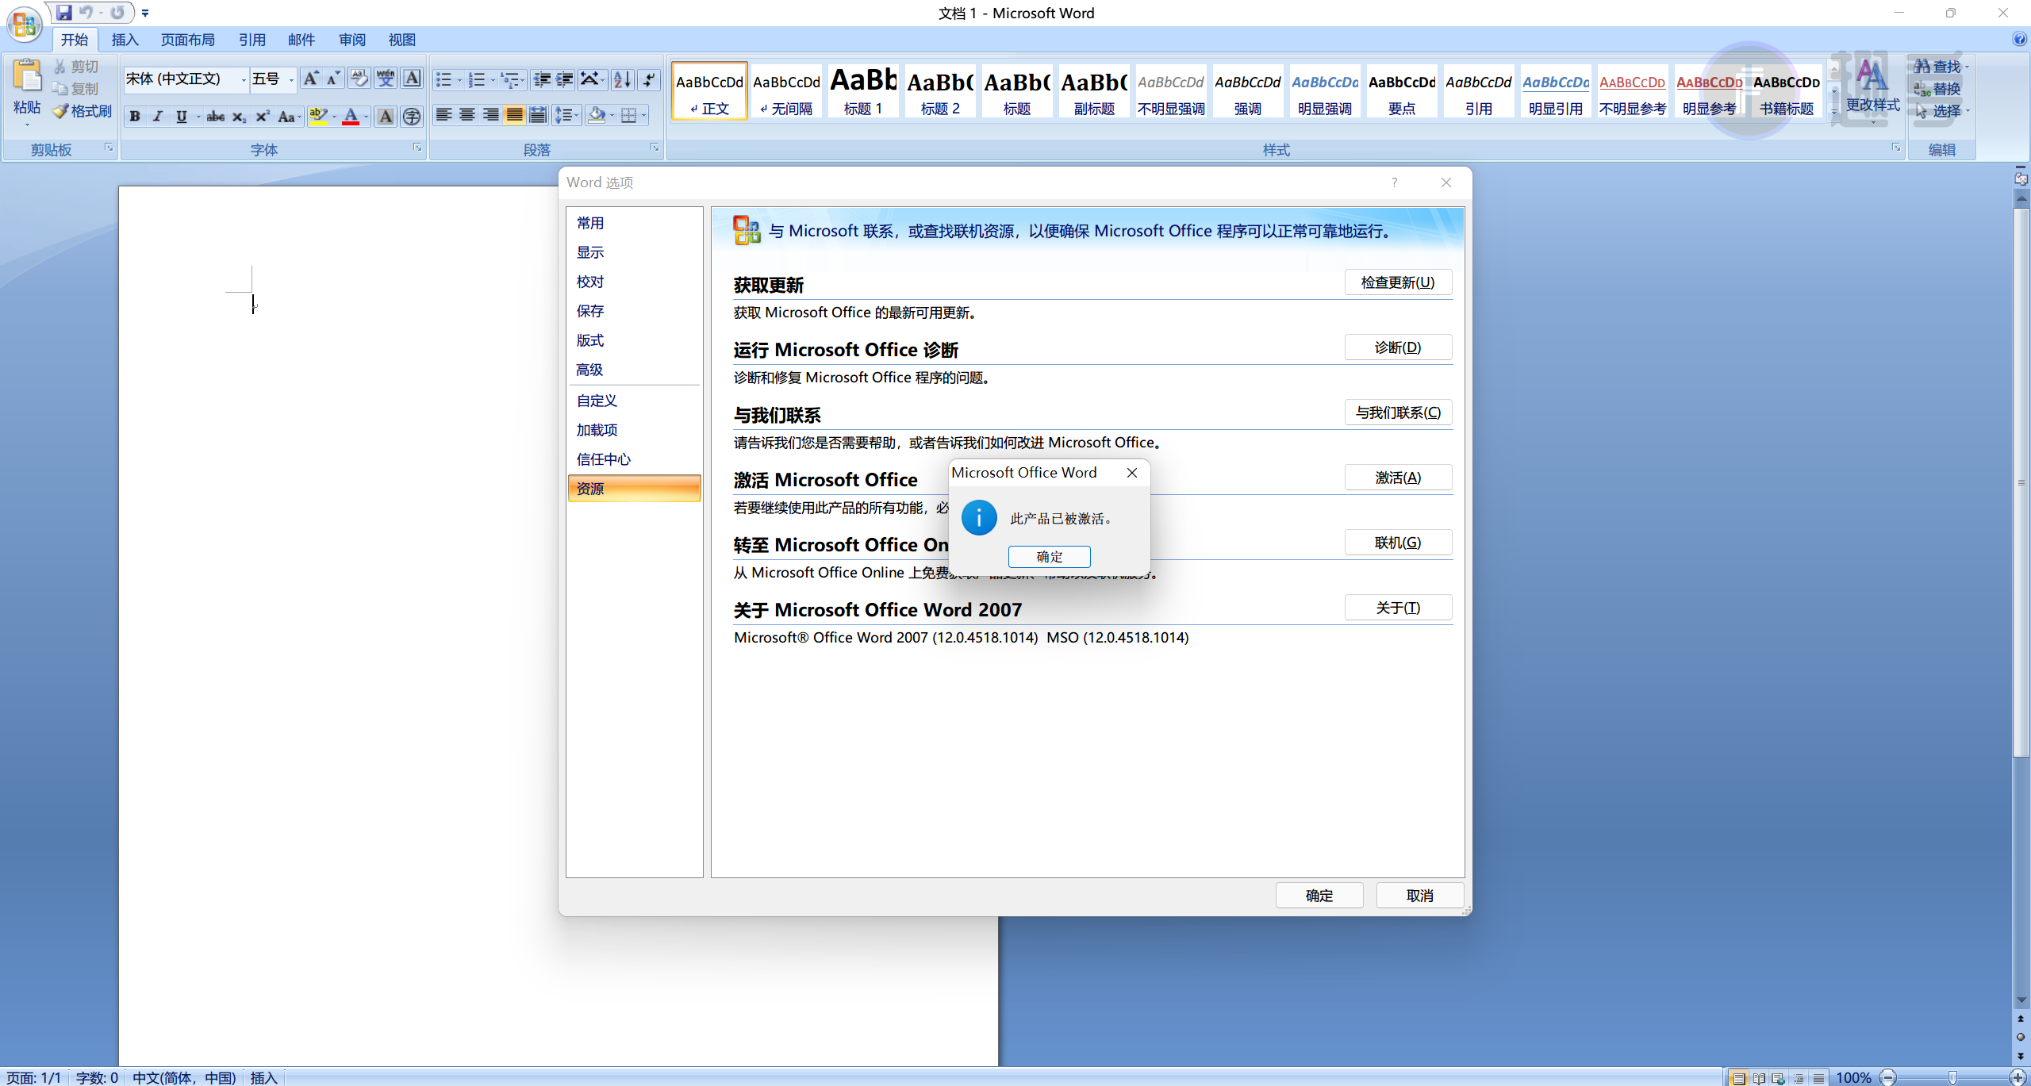Click the Character Border icon
Screen dimensions: 2031x1086
(412, 79)
